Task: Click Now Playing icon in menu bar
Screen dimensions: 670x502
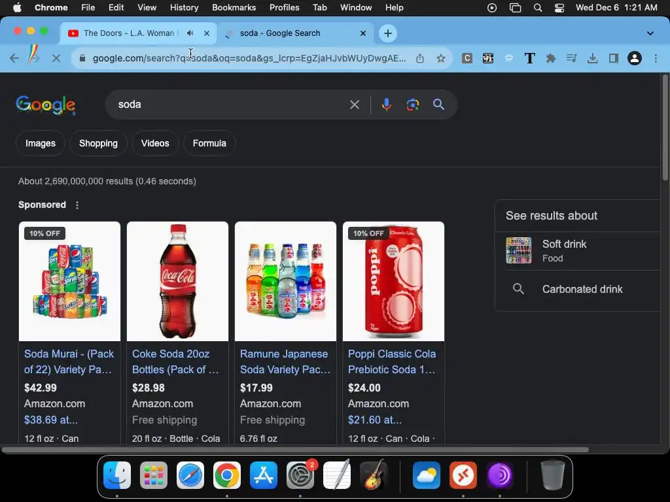Action: pos(492,8)
